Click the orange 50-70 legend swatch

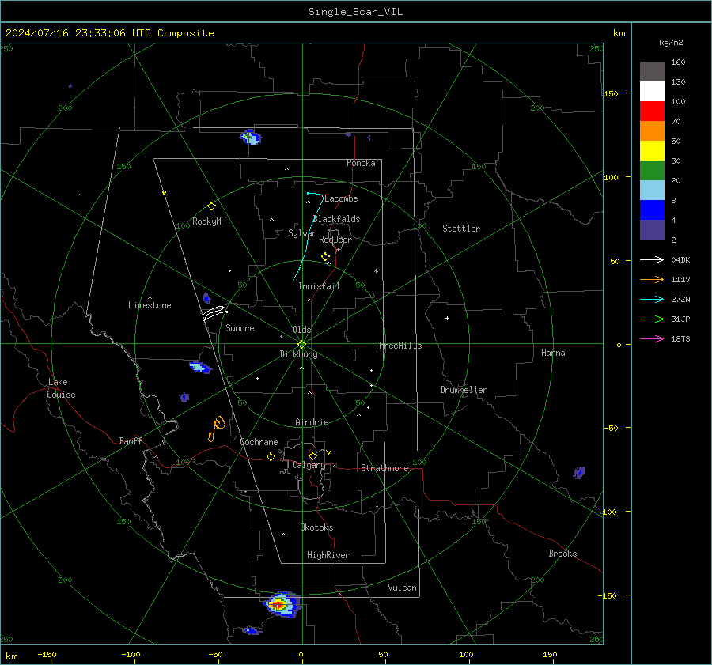tap(652, 131)
